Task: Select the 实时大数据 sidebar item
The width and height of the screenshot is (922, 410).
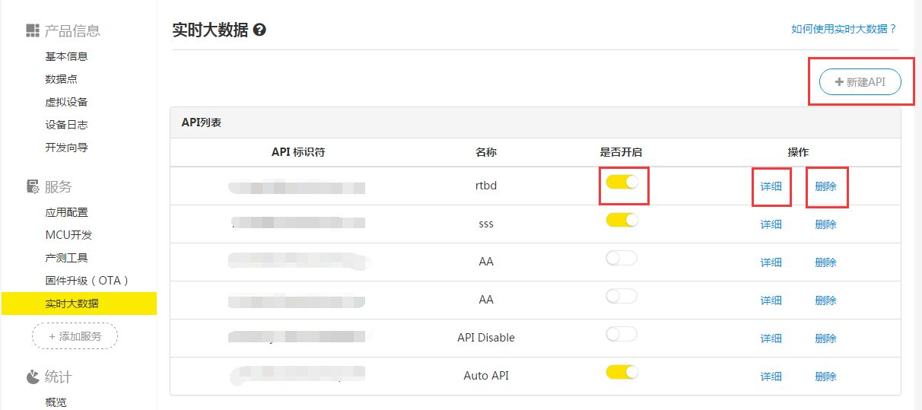Action: click(x=72, y=304)
